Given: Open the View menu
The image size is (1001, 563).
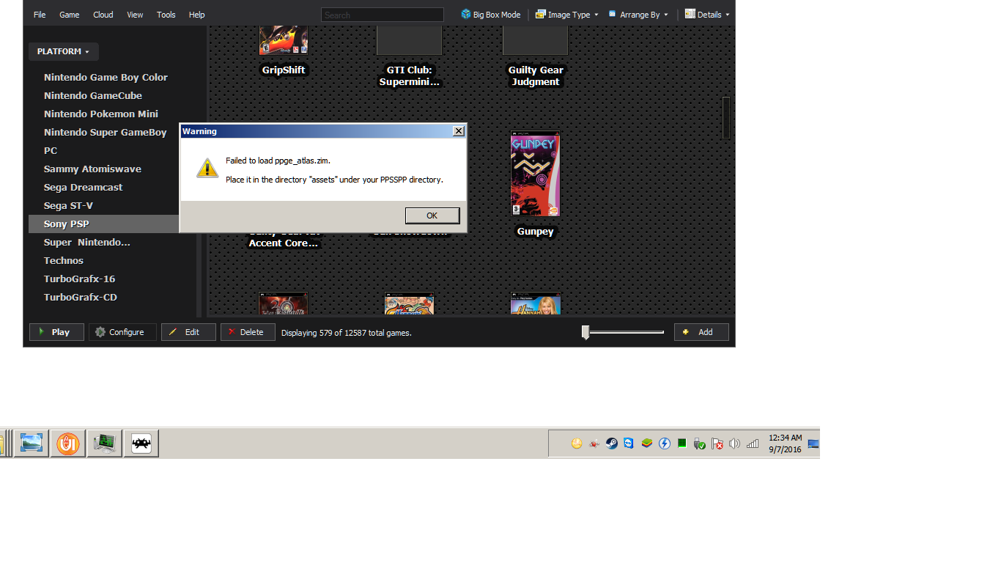Looking at the screenshot, I should coord(135,15).
